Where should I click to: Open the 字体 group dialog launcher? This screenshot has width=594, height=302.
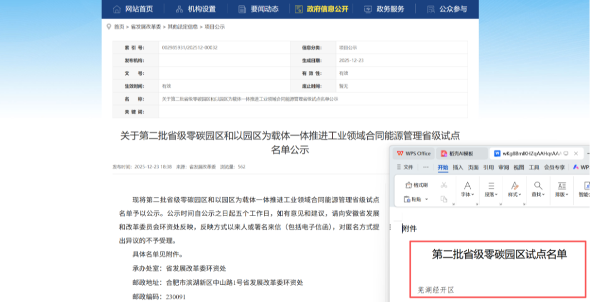[477, 204]
